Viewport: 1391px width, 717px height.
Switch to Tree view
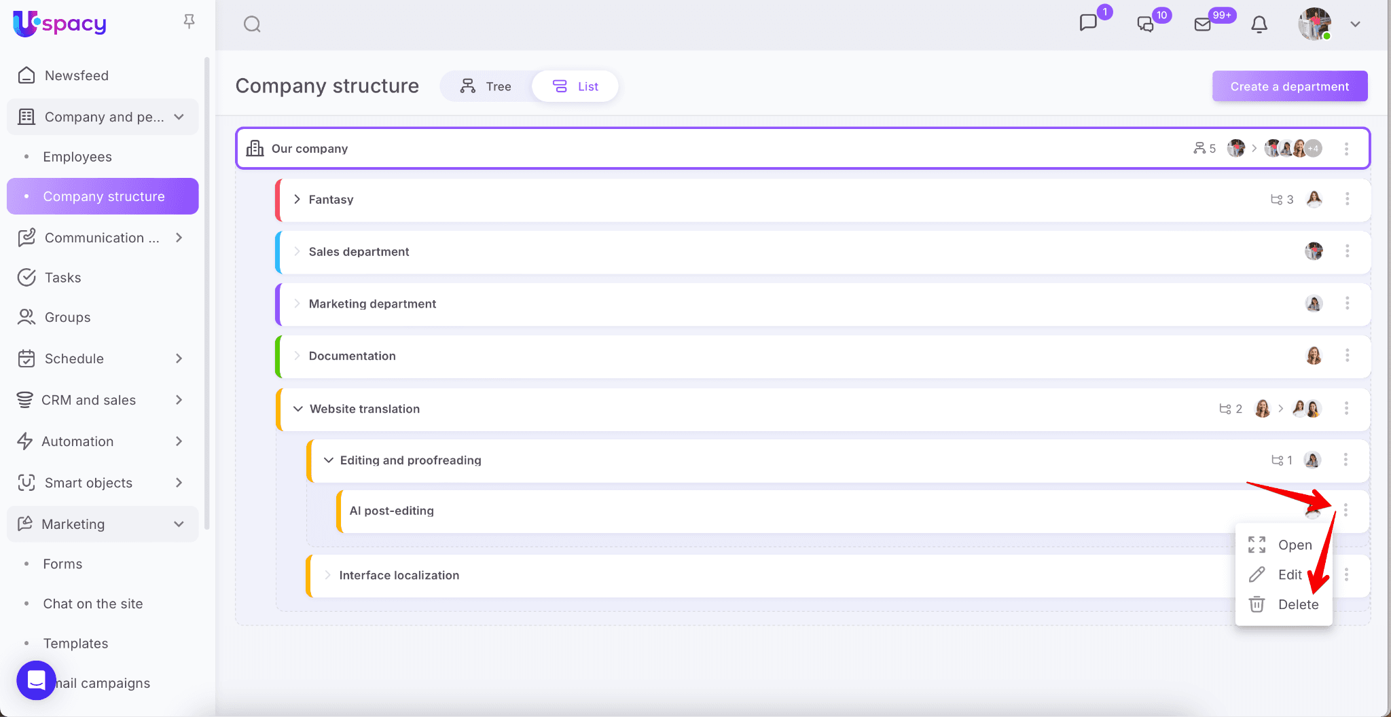click(486, 86)
